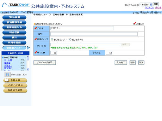Open the 他システム起動 dropdown
The image size is (162, 121).
pos(146,4)
